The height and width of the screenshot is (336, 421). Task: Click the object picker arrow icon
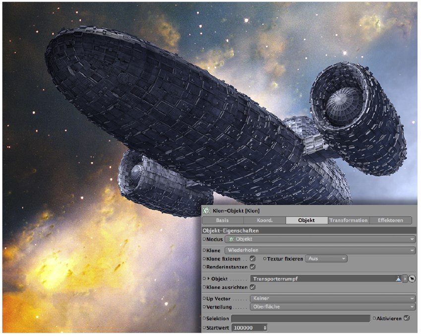(x=413, y=279)
